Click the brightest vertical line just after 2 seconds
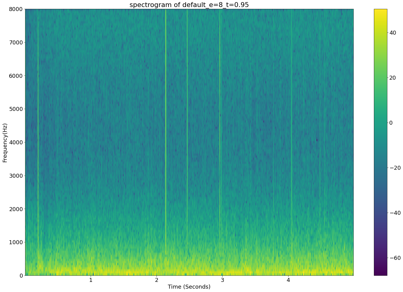This screenshot has width=403, height=292. point(166,132)
